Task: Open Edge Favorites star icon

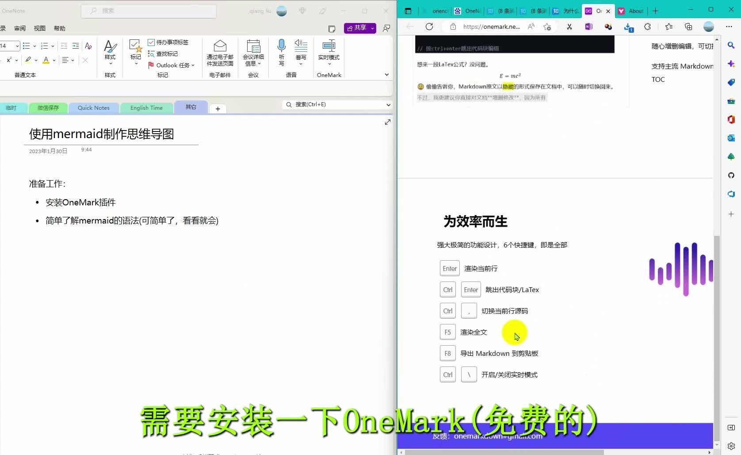Action: coord(668,27)
